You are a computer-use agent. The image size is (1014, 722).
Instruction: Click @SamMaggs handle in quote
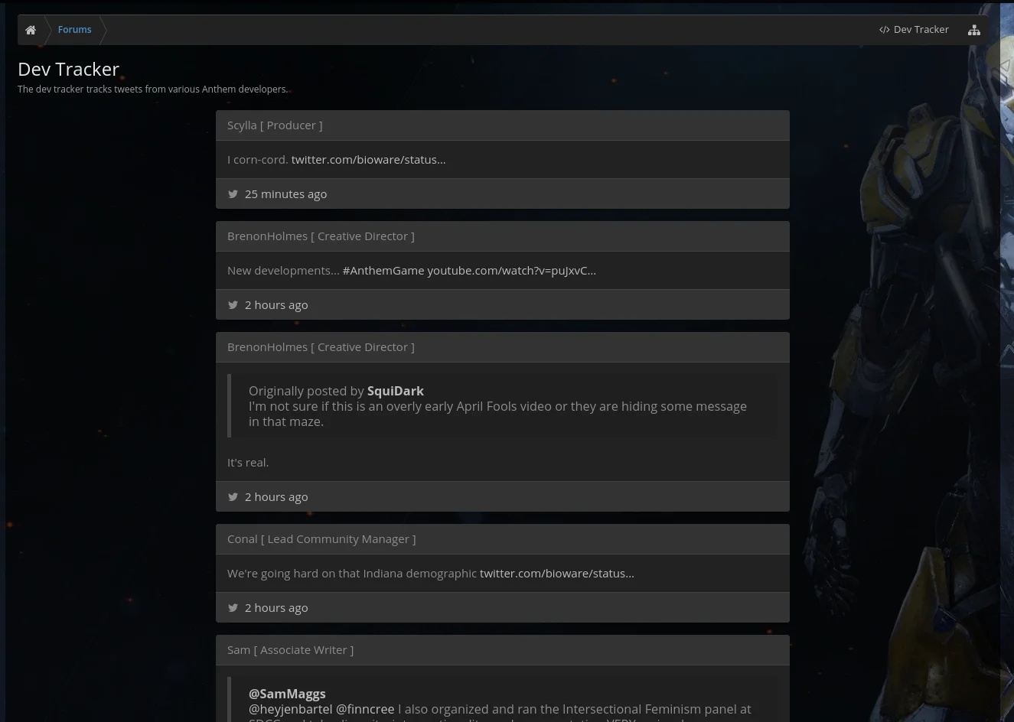[287, 694]
